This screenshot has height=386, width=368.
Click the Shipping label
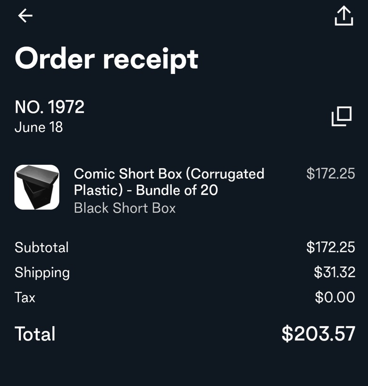pyautogui.click(x=42, y=273)
